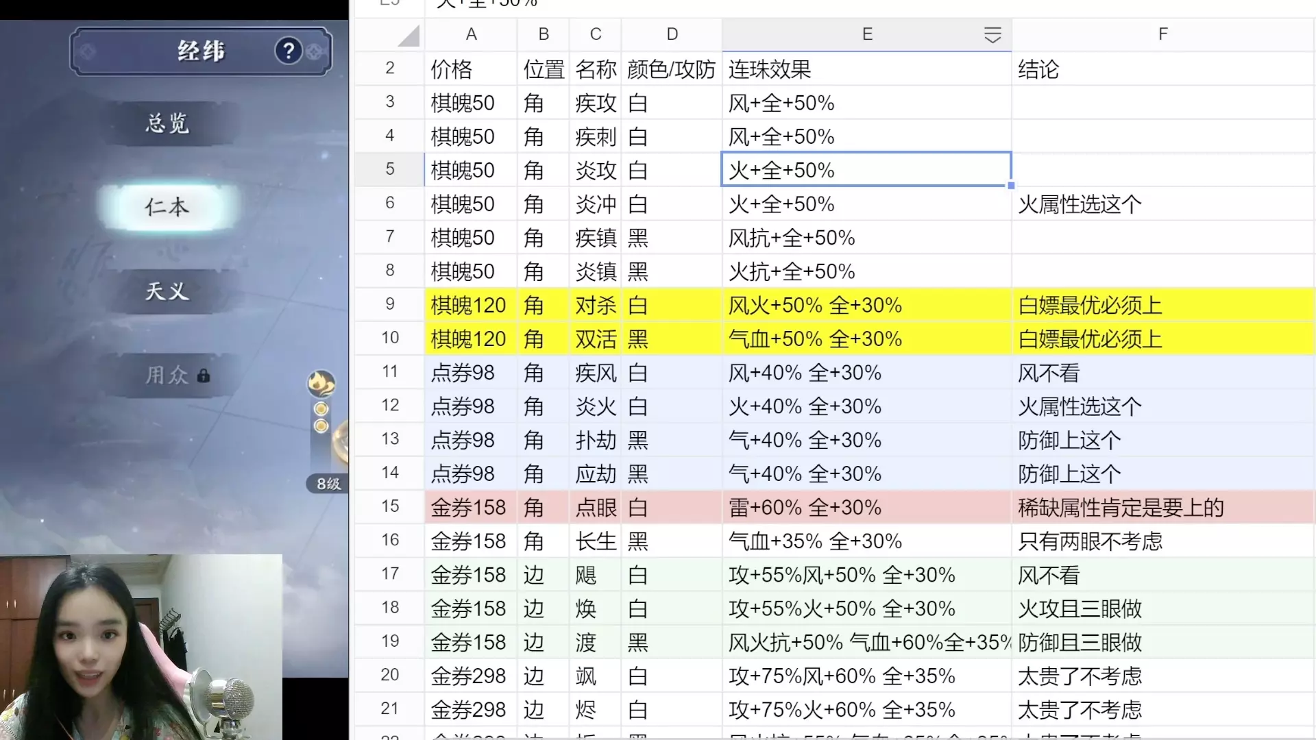Click the upper gold dot under flame icon

pyautogui.click(x=321, y=409)
